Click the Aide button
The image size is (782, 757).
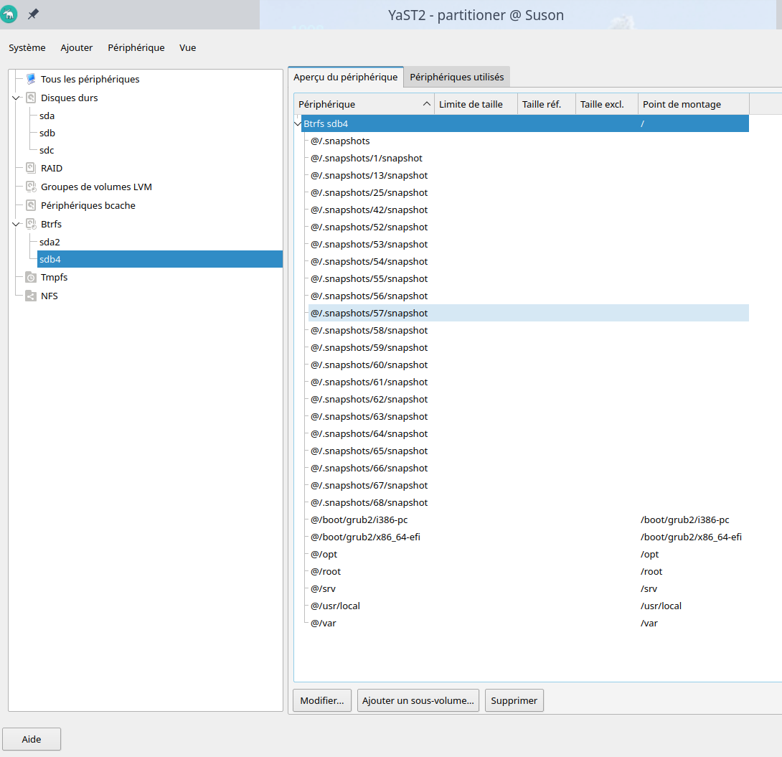coord(32,739)
